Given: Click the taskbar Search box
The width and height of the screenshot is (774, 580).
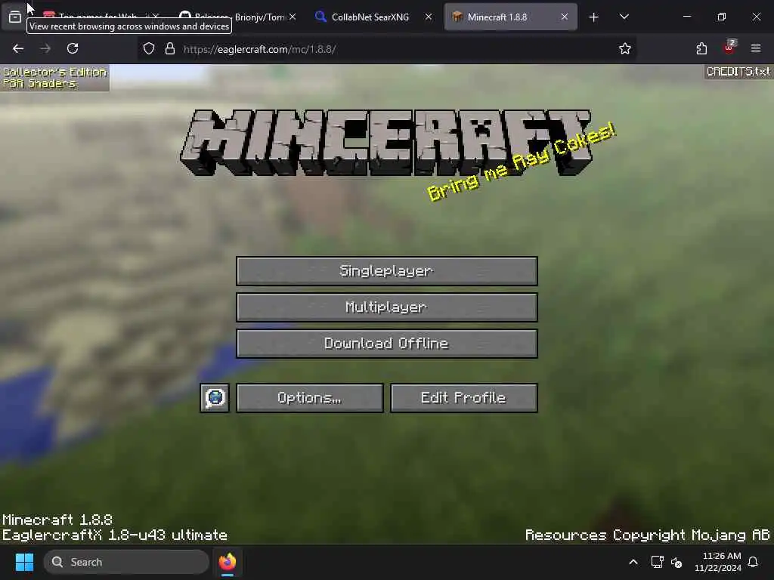Looking at the screenshot, I should [x=126, y=562].
